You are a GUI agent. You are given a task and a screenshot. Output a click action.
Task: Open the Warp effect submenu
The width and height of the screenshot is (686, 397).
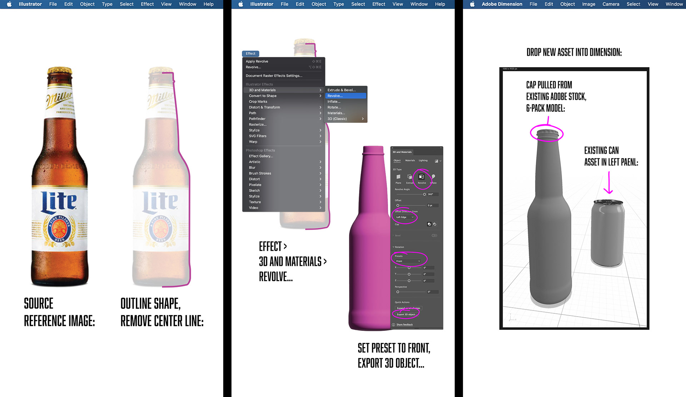coord(284,142)
